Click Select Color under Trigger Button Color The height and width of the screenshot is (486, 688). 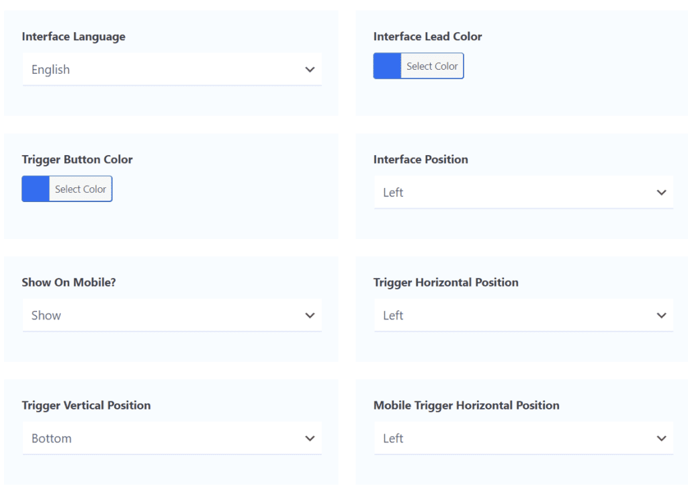[81, 189]
